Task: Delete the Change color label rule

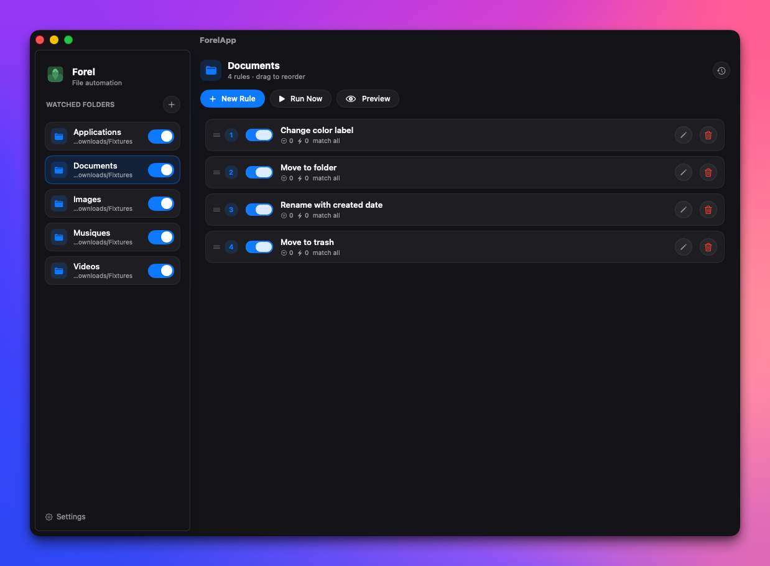Action: pos(708,135)
